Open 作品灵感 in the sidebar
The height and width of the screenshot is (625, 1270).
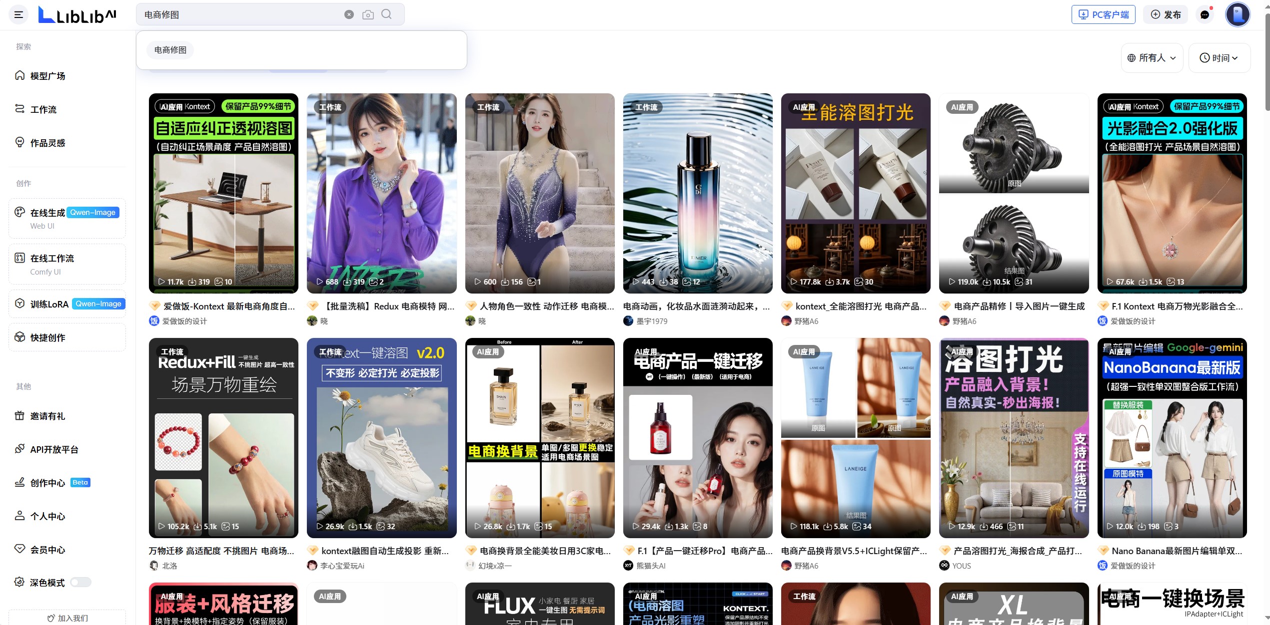pyautogui.click(x=47, y=143)
